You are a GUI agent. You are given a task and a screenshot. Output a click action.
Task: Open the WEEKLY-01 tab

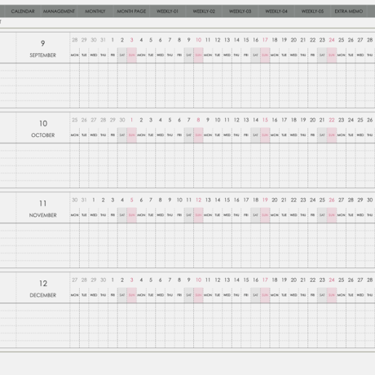(167, 11)
